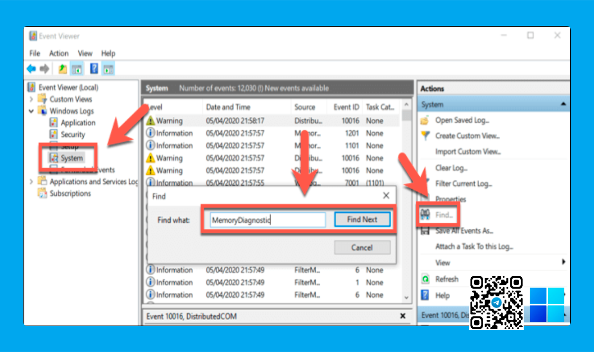Collapse the Windows Logs tree node

point(31,111)
